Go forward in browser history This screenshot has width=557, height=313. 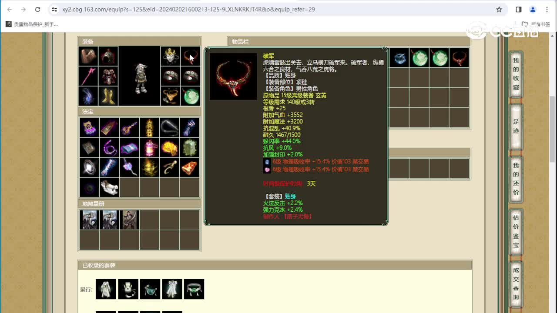pyautogui.click(x=23, y=9)
